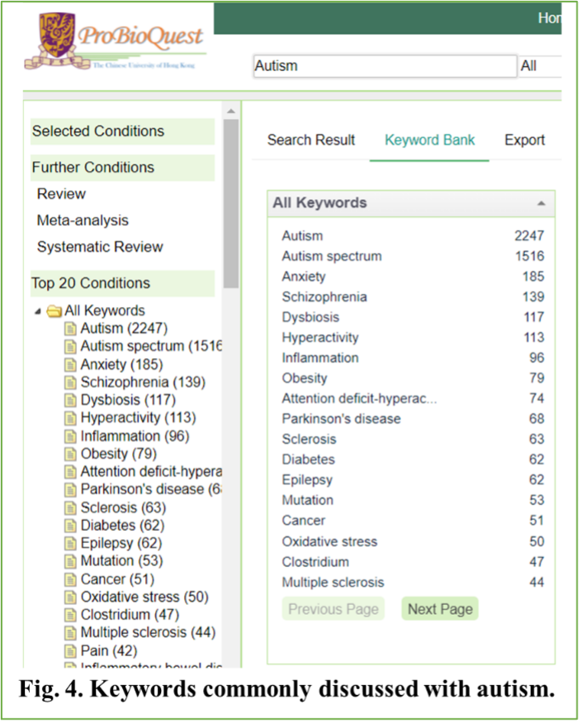Click the document icon beside Cancer (51)
582x723 pixels.
pyautogui.click(x=71, y=579)
